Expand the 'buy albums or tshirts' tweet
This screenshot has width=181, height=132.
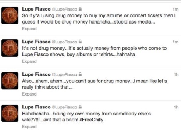point(29,61)
